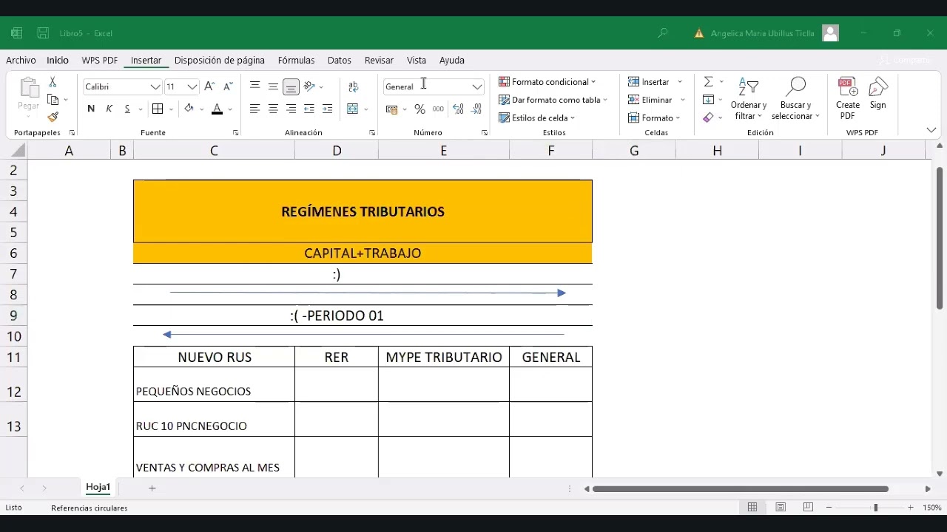
Task: Click the middle align icon
Action: coord(273,86)
